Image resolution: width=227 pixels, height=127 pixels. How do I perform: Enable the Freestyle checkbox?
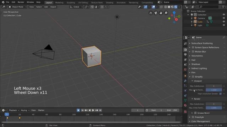coord(193,117)
